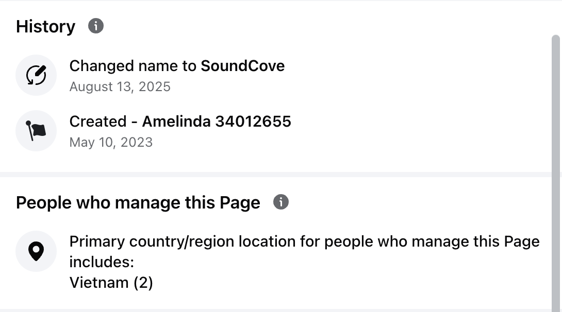Click the May 10, 2023 creation date
This screenshot has height=312, width=562.
coord(111,142)
